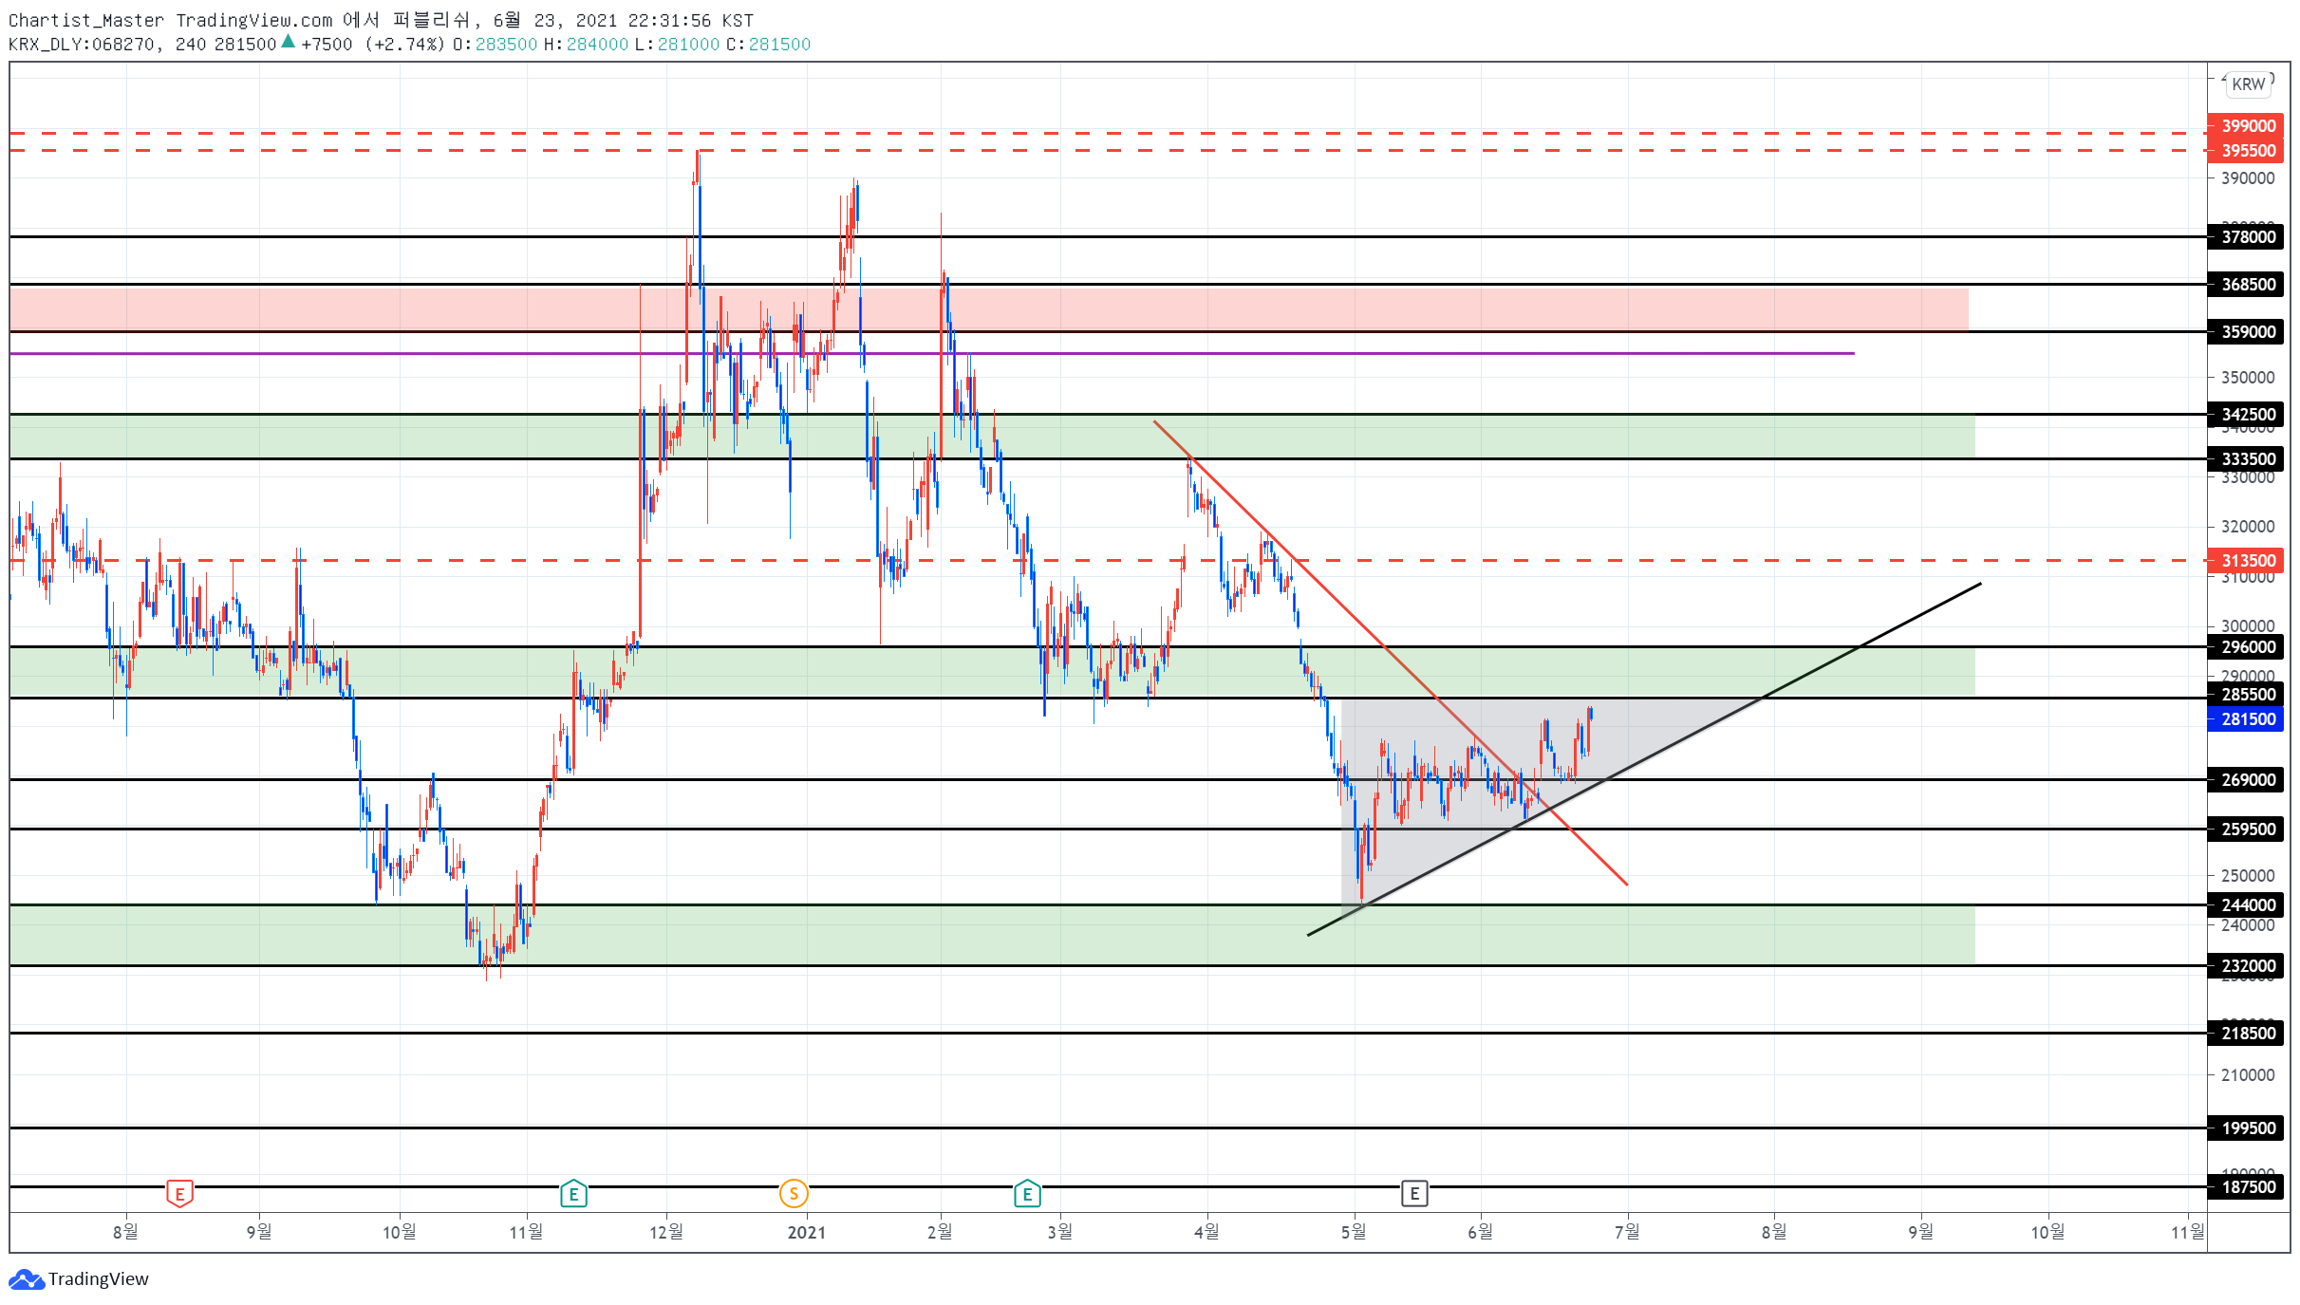This screenshot has width=2300, height=1305.
Task: Click the orange split S marker near 2021
Action: 794,1193
